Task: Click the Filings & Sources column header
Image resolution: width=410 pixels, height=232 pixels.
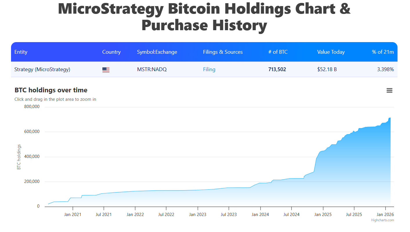Action: click(x=223, y=52)
